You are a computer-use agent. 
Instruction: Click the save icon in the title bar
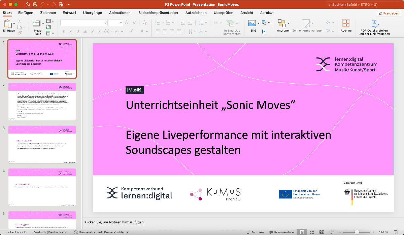(35, 4)
